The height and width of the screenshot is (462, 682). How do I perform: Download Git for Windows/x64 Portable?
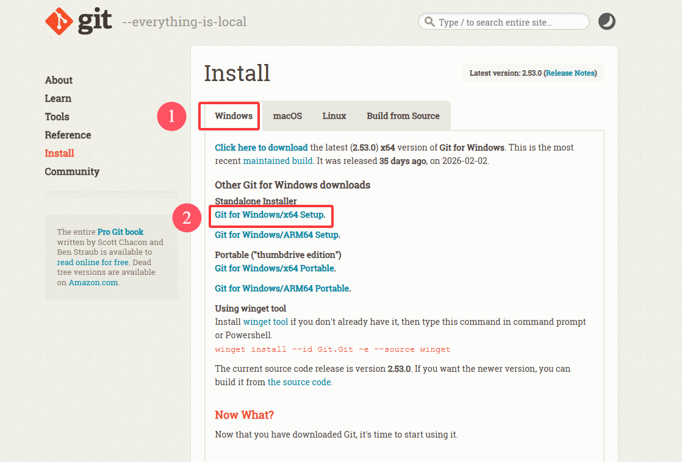point(275,268)
